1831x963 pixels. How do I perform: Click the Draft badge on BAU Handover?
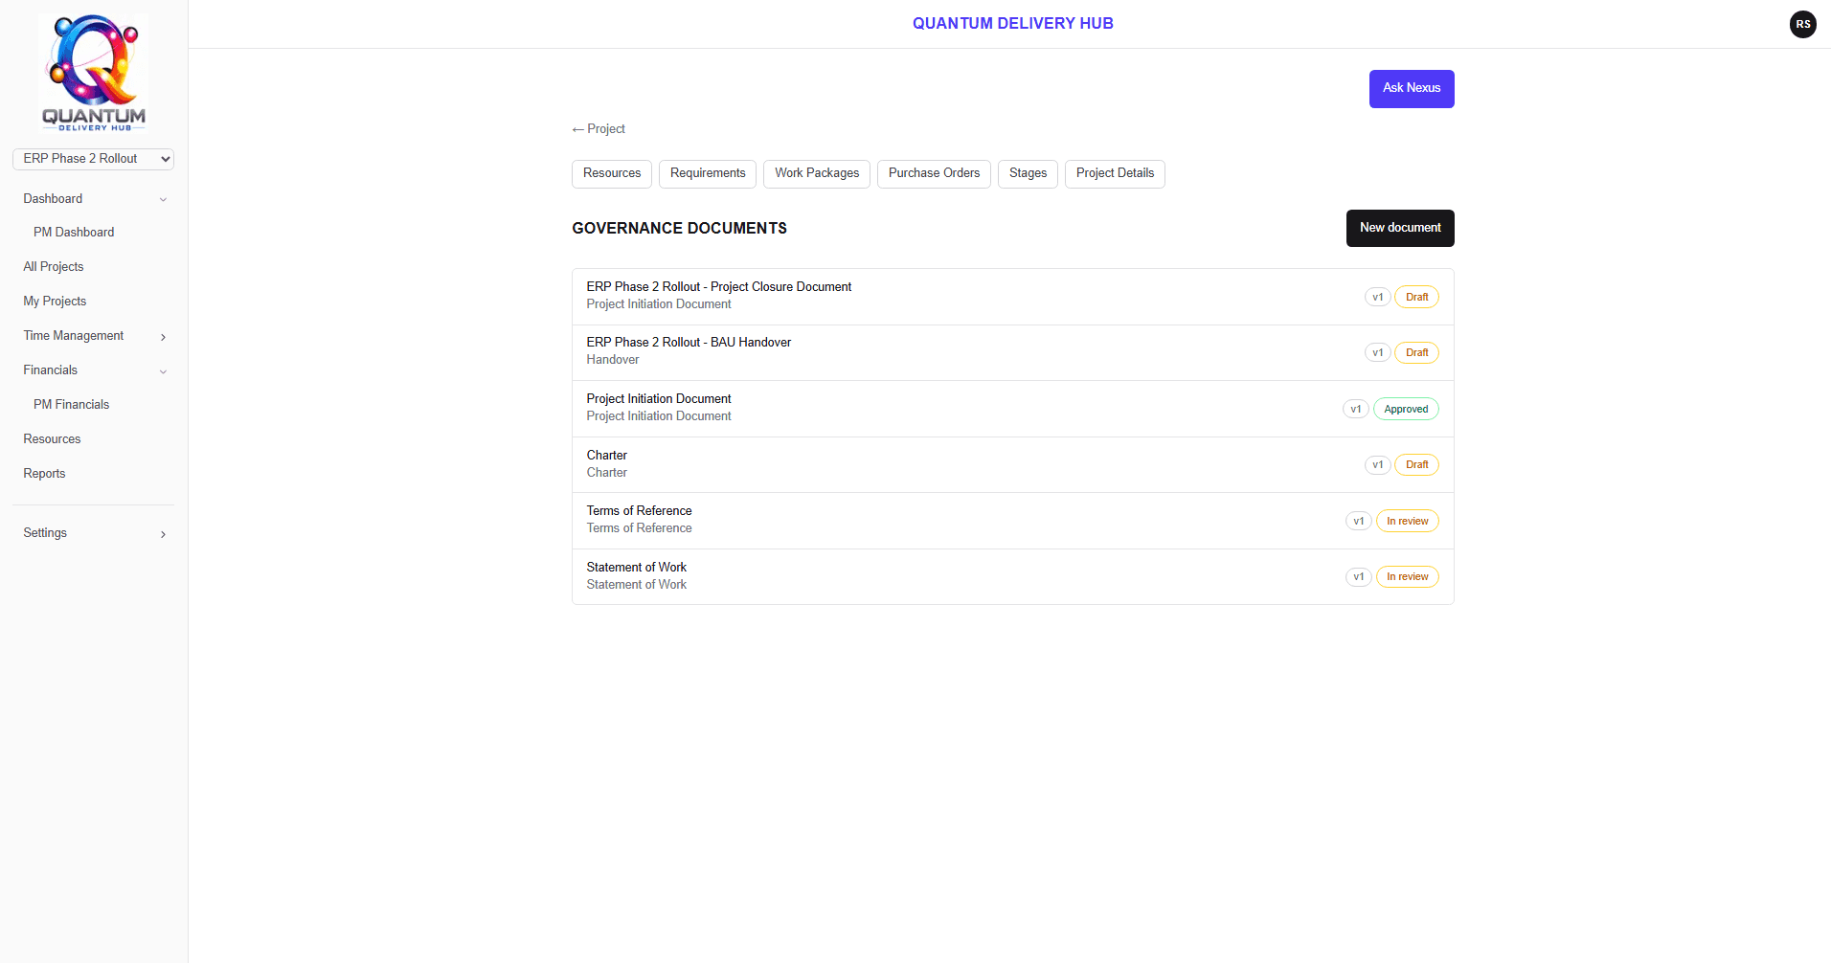[1416, 353]
